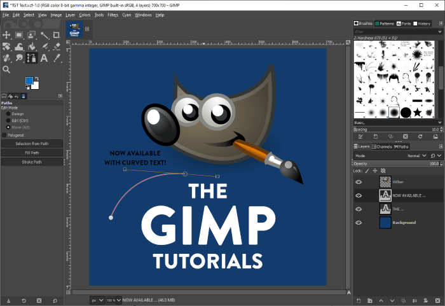Toggle Lock position and size icon
Viewport: 445px width, 306px height.
(375, 170)
